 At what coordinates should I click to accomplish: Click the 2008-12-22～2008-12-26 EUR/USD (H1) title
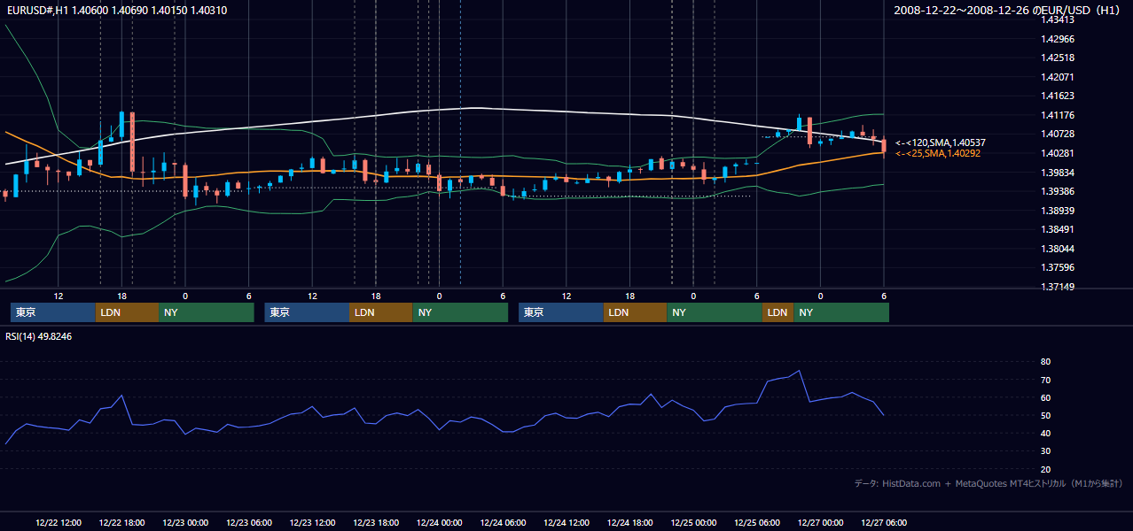tap(1008, 10)
